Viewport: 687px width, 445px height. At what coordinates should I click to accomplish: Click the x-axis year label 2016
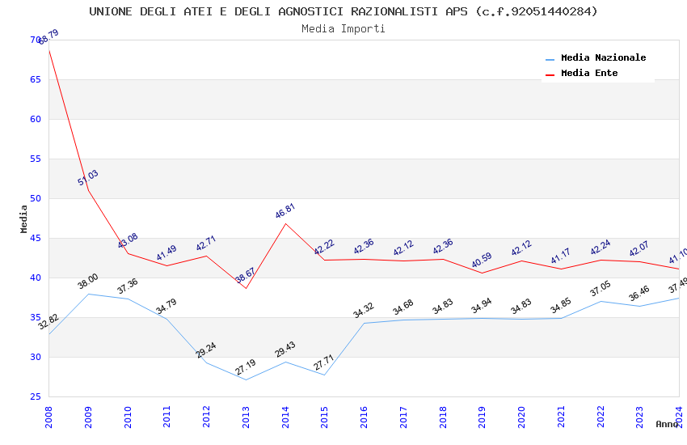(364, 417)
